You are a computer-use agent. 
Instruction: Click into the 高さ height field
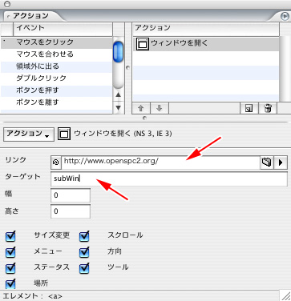pos(71,211)
